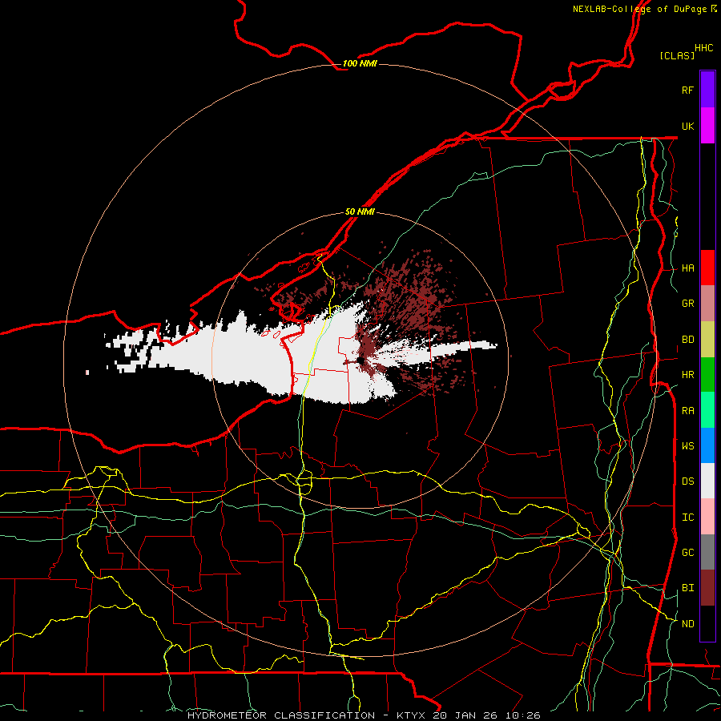
Task: Click the GR legend label
Action: coord(687,304)
